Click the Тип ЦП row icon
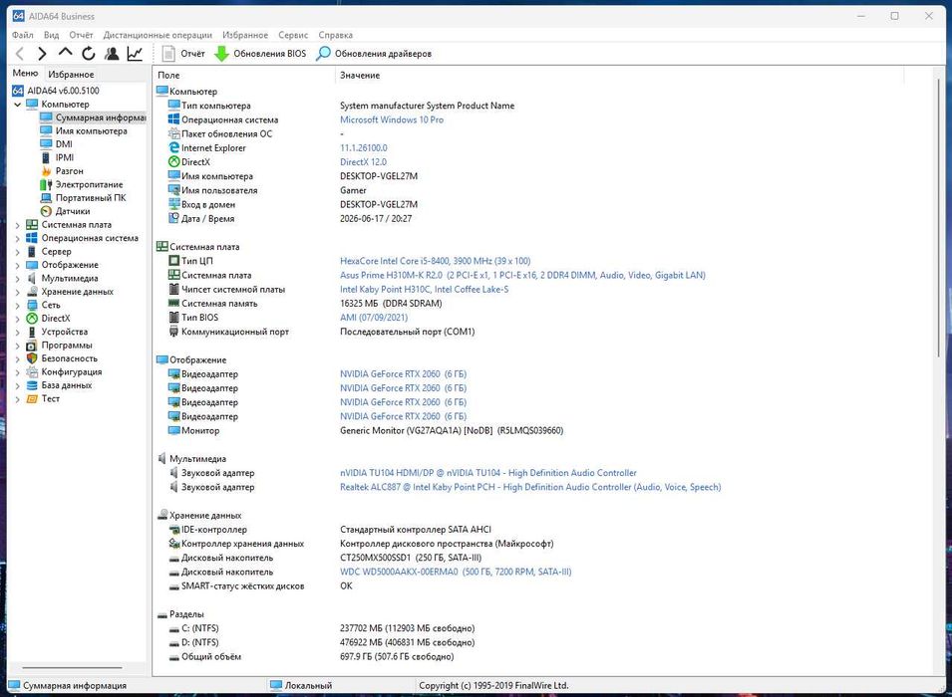The height and width of the screenshot is (697, 952). 174,261
